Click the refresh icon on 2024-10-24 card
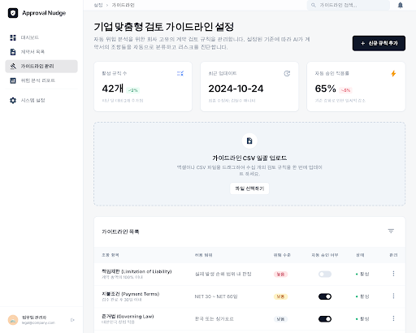 click(x=287, y=73)
